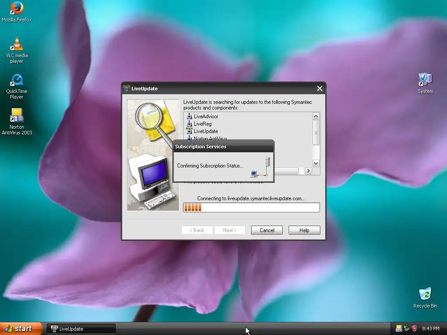Open the Mozilla Firefox desktop shortcut
This screenshot has height=335, width=447.
coord(17,12)
